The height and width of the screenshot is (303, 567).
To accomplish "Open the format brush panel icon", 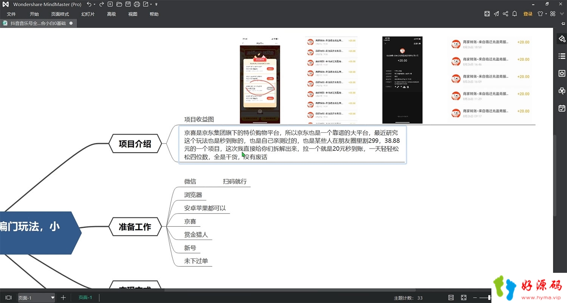I will [562, 39].
